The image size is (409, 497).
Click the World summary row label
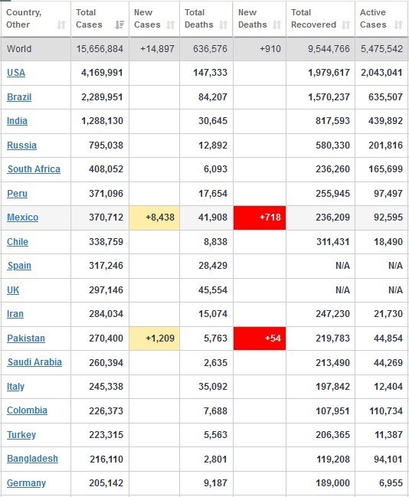tap(19, 49)
